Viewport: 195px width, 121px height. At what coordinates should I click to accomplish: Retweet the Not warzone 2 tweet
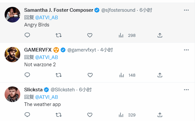tap(58, 75)
